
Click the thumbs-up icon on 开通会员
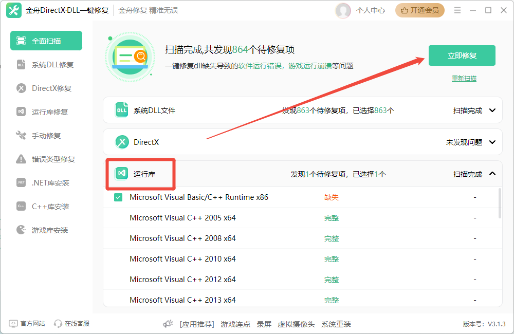coord(405,10)
